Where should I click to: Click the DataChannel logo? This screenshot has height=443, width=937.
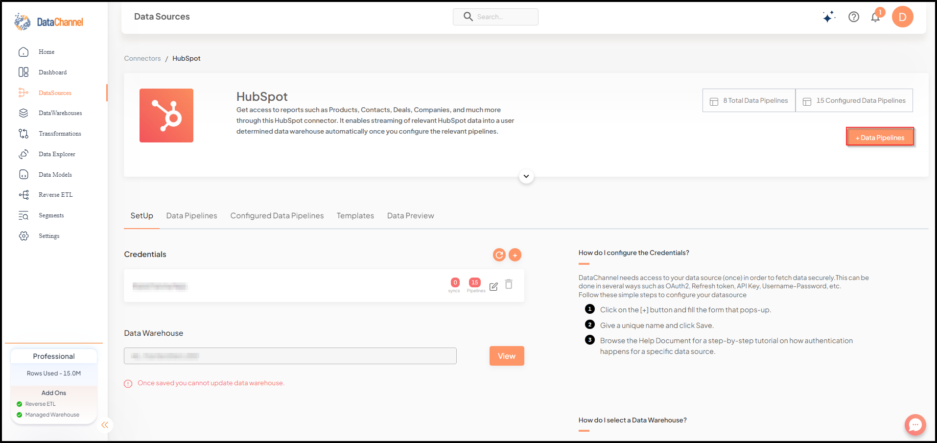point(48,22)
